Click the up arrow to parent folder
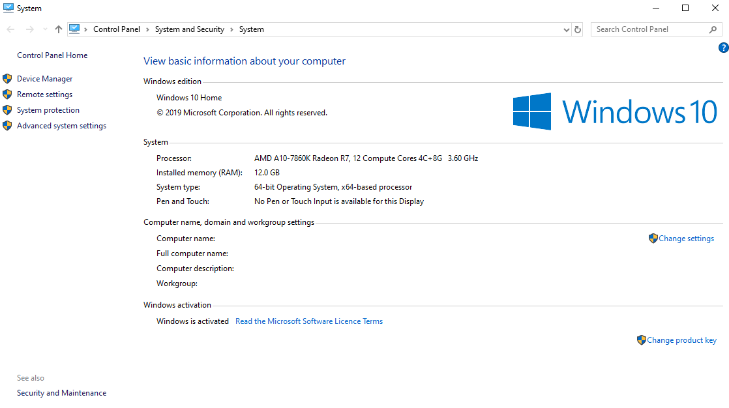Image resolution: width=729 pixels, height=408 pixels. point(59,29)
